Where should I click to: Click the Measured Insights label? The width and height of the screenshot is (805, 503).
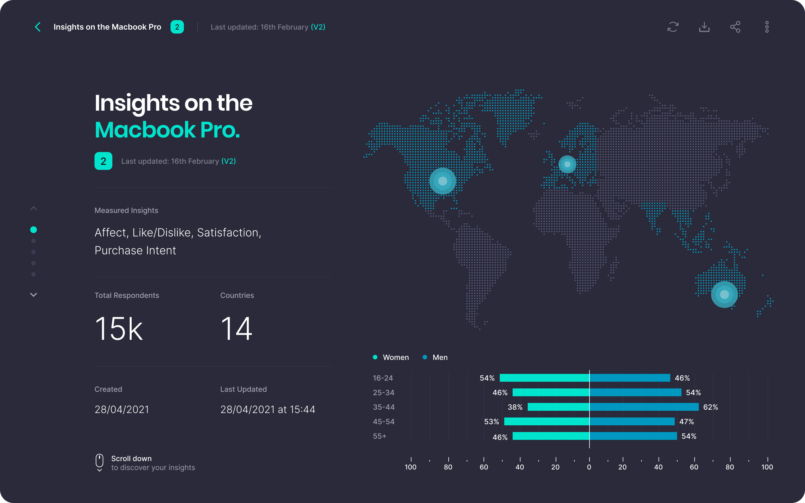(x=126, y=210)
